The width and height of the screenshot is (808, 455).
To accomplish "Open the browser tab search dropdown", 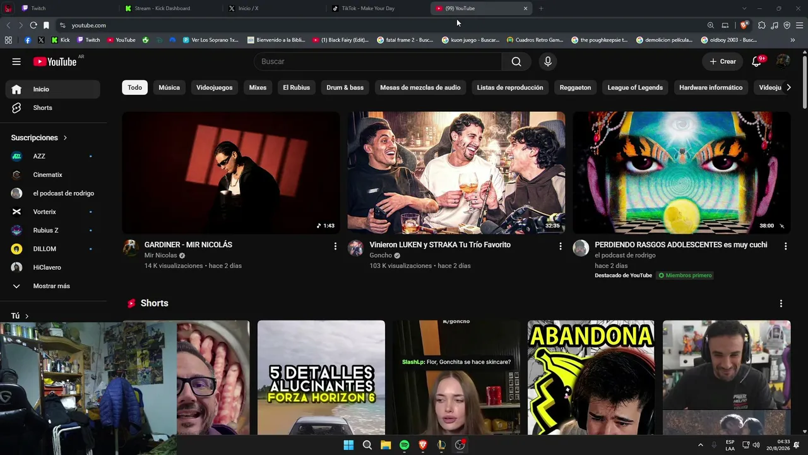I will tap(744, 8).
